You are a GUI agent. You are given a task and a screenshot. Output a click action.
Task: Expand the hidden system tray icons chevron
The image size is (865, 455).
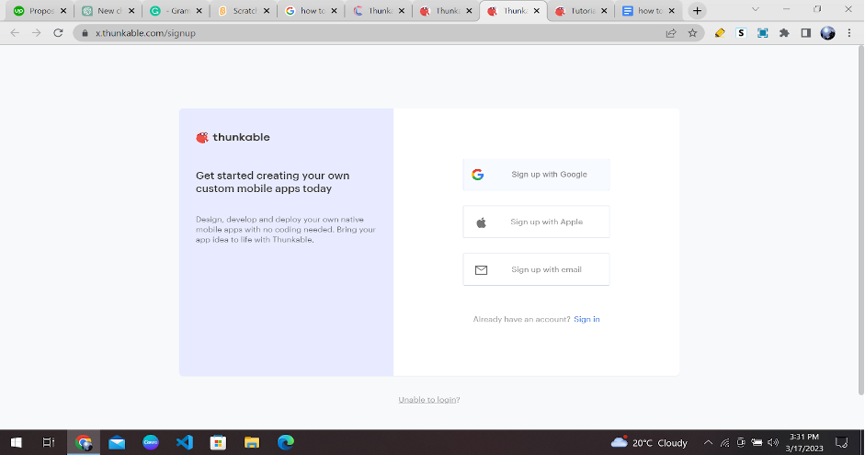click(x=709, y=442)
